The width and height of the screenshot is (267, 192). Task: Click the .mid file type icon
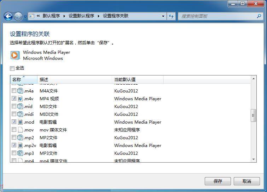(x=20, y=107)
